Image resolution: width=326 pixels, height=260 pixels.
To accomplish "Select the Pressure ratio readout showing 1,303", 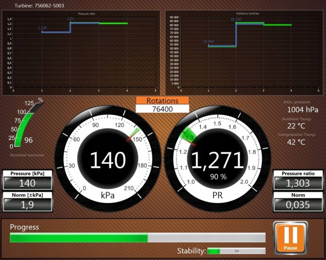I will pyautogui.click(x=298, y=183).
